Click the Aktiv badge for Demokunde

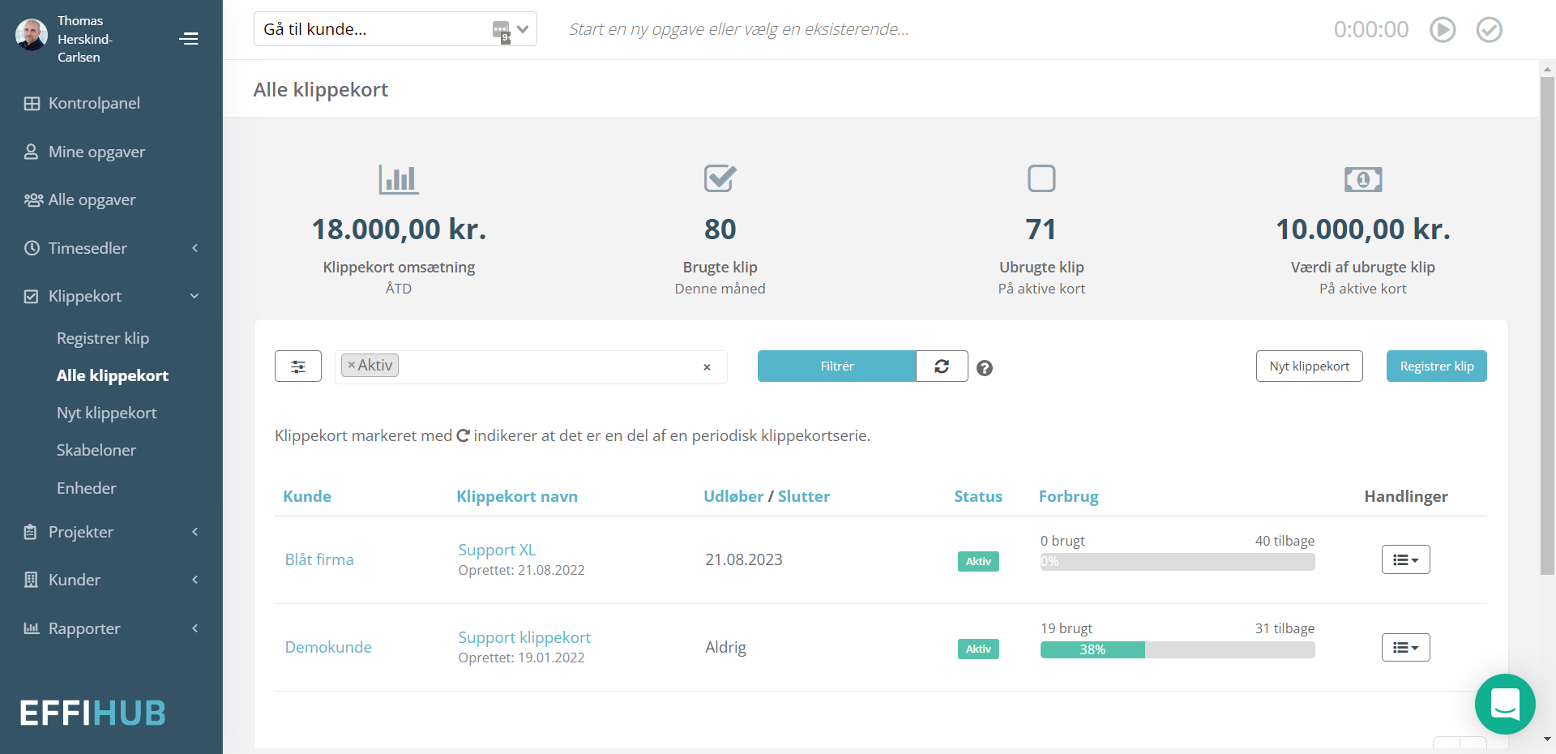click(x=978, y=649)
